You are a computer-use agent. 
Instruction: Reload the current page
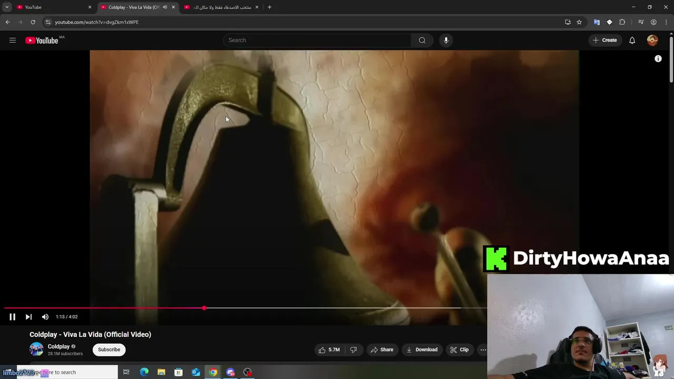click(33, 22)
